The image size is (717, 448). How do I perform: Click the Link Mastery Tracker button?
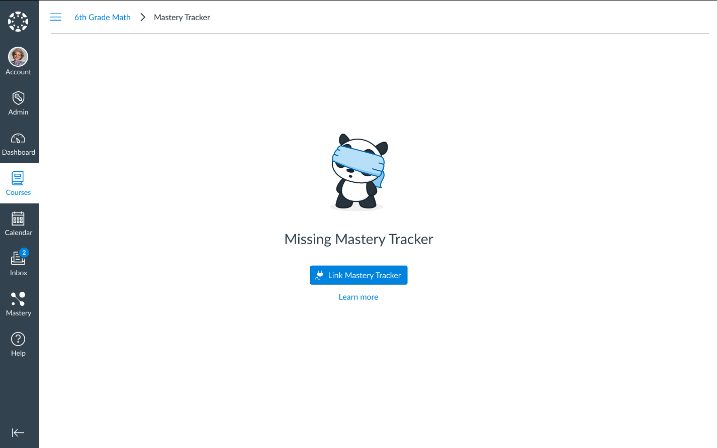(x=359, y=275)
